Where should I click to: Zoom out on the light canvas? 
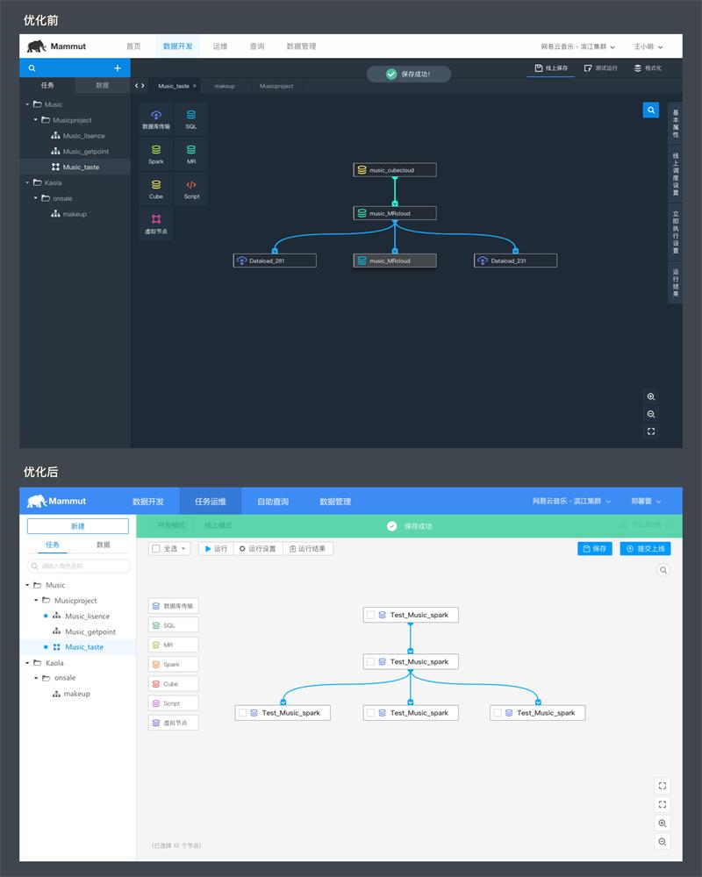pyautogui.click(x=663, y=842)
